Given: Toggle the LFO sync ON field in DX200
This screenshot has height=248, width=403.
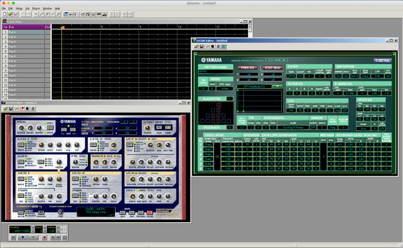Looking at the screenshot, I should (345, 110).
